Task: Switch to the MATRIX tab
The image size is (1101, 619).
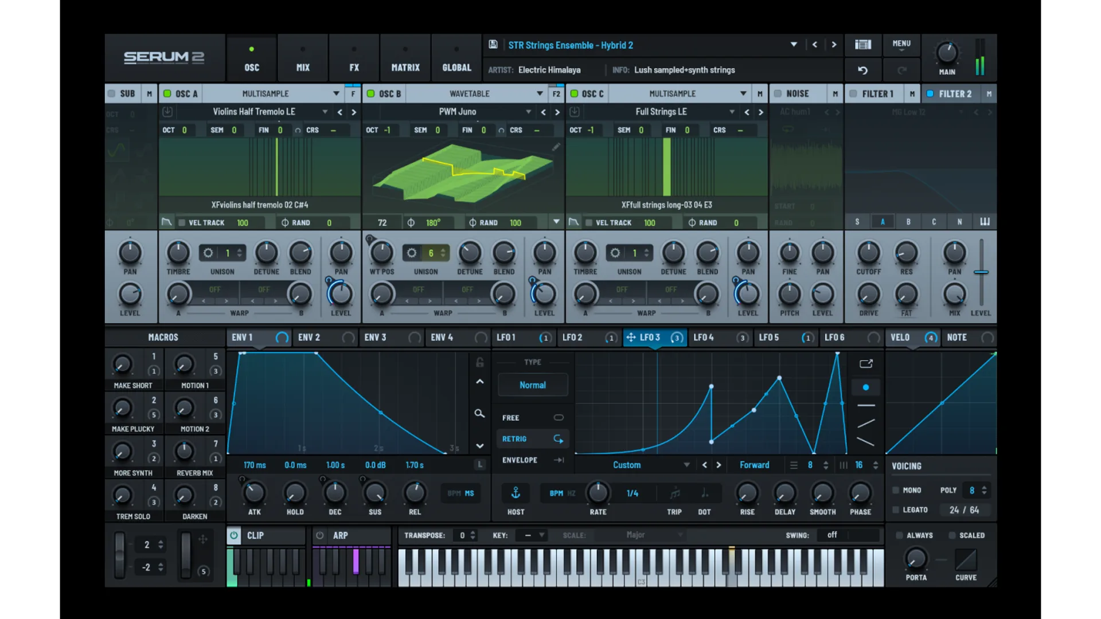Action: [405, 57]
